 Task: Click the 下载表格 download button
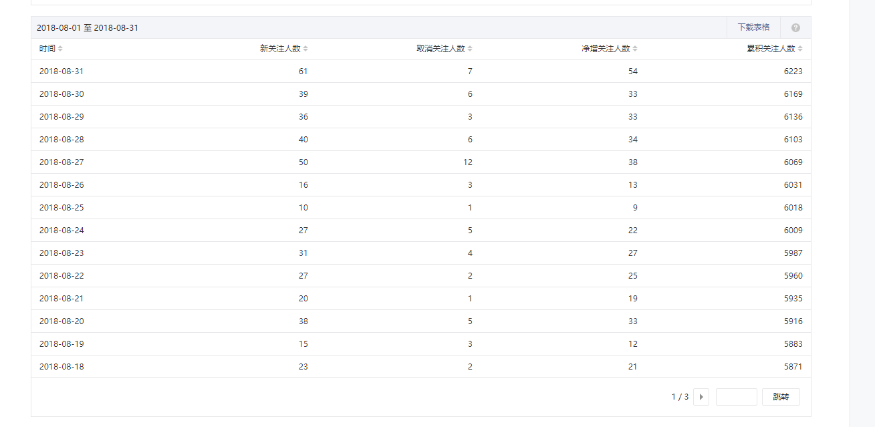tap(753, 27)
